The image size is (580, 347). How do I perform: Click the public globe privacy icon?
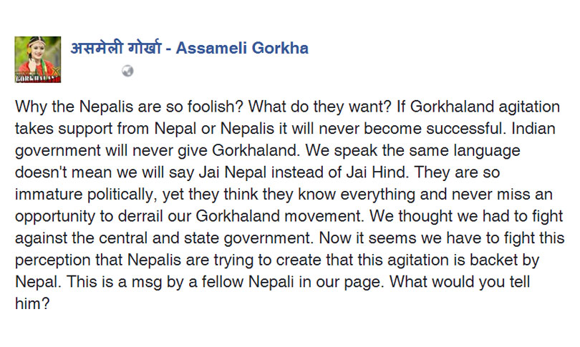[x=127, y=71]
